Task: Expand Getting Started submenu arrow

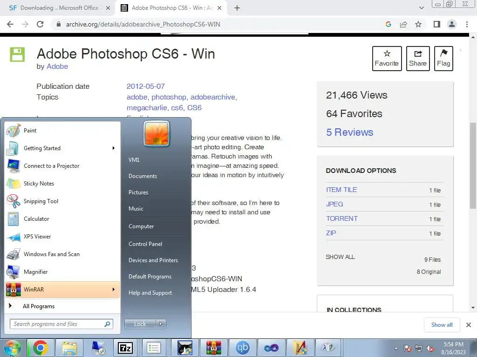Action: 114,148
